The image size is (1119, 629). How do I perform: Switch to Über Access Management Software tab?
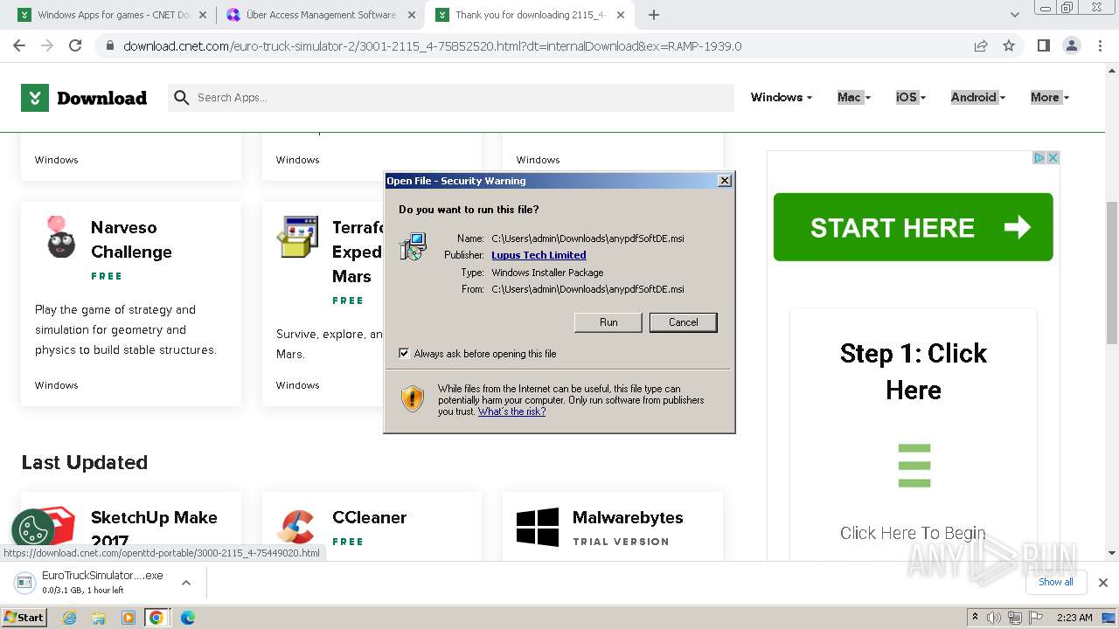tap(320, 15)
